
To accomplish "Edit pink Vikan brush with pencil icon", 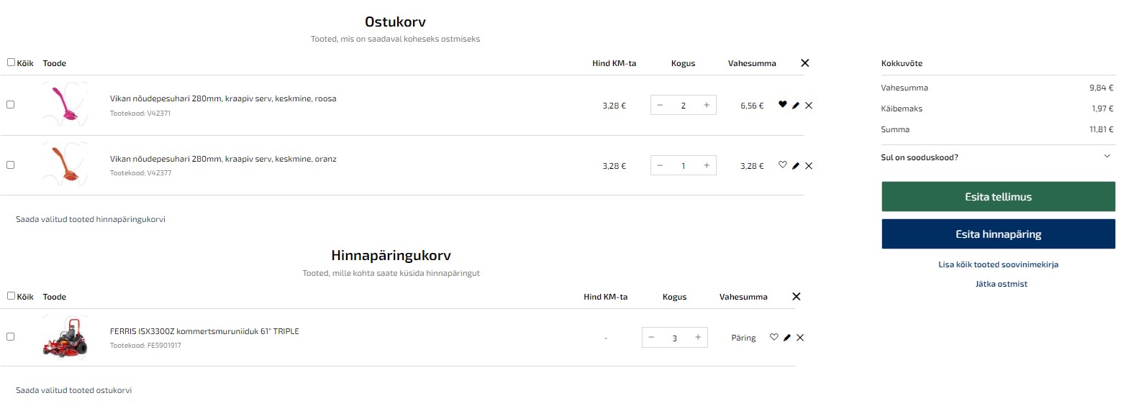I will click(x=796, y=106).
